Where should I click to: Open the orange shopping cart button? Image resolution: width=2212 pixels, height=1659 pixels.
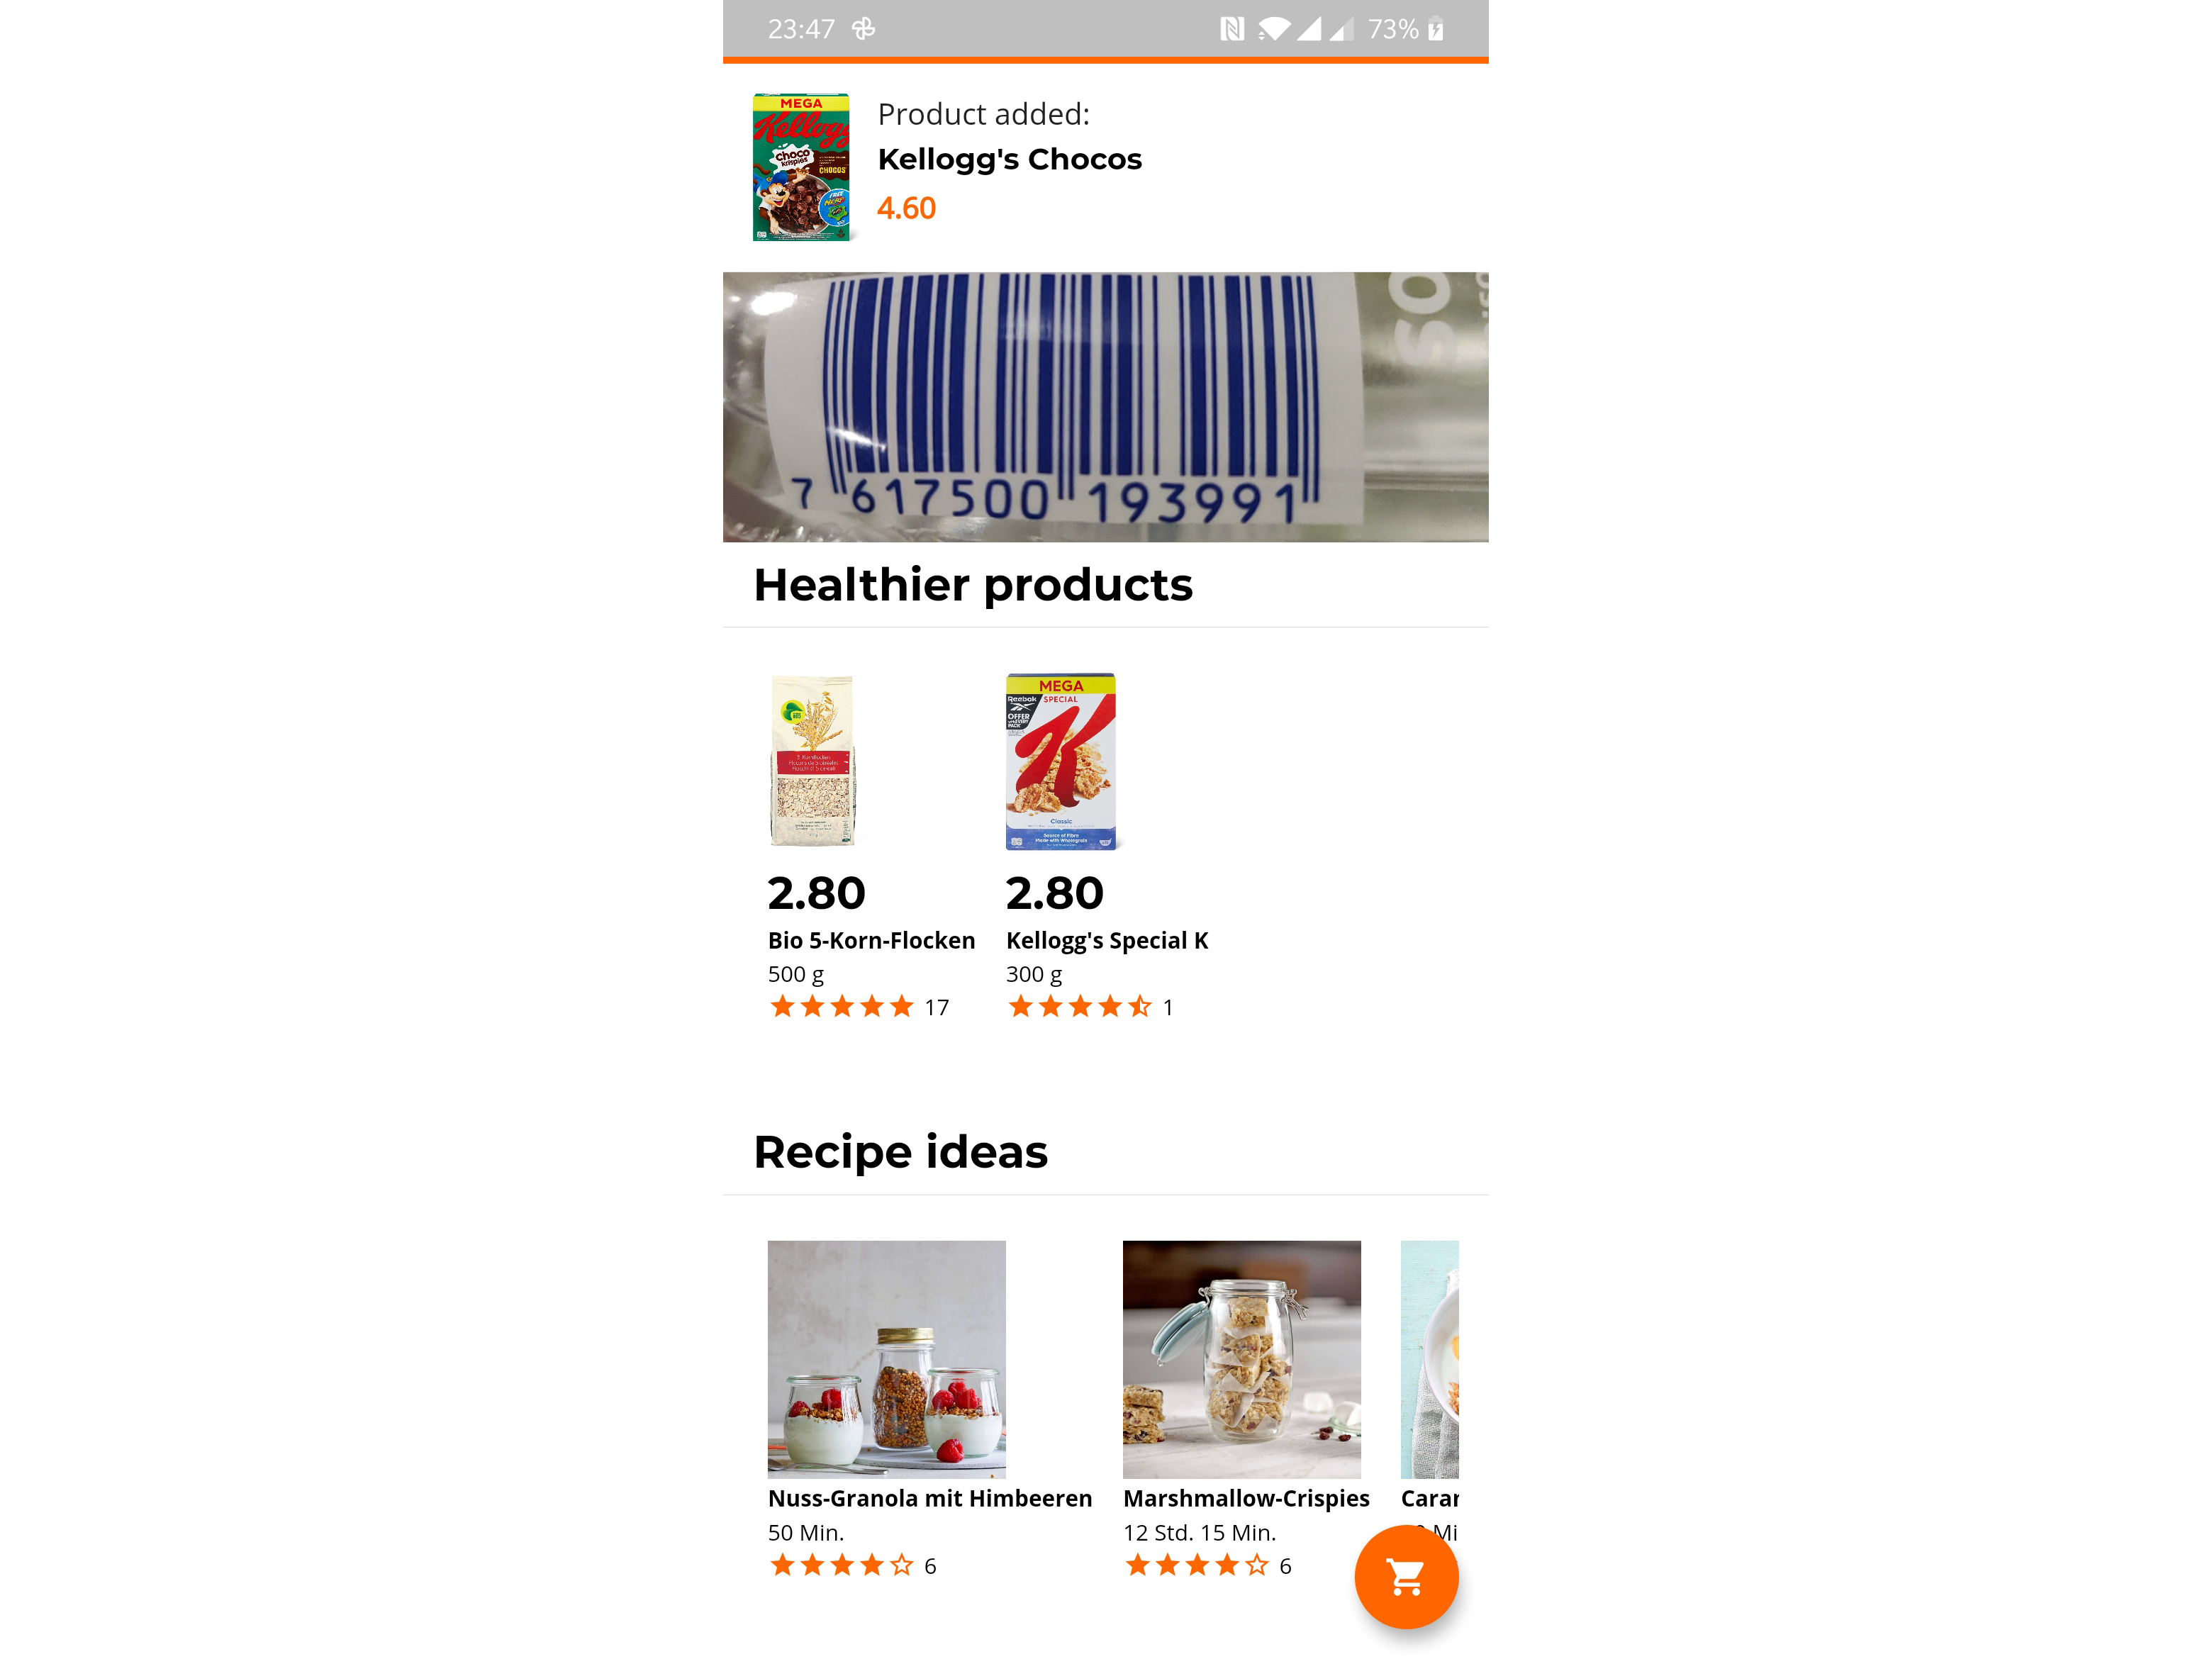[1406, 1577]
